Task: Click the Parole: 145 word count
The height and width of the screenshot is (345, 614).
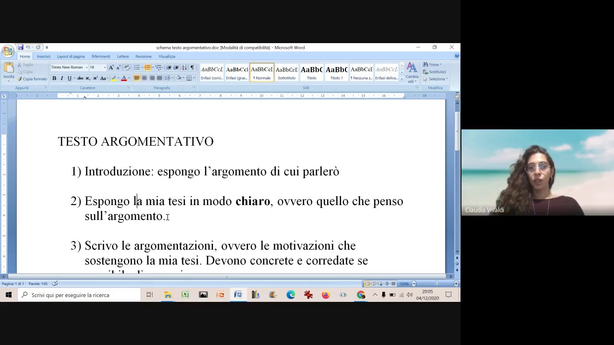Action: coord(38,284)
